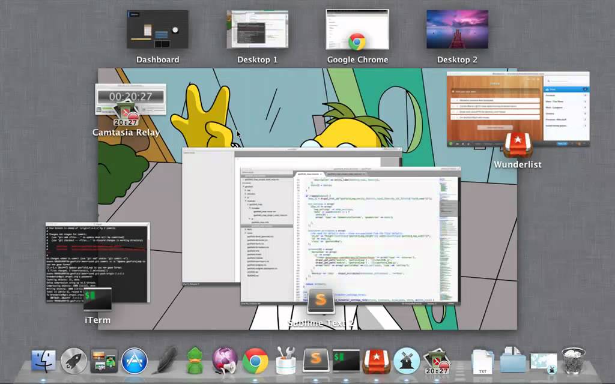
Task: Click the Sublime Text app badge icon
Action: click(321, 301)
